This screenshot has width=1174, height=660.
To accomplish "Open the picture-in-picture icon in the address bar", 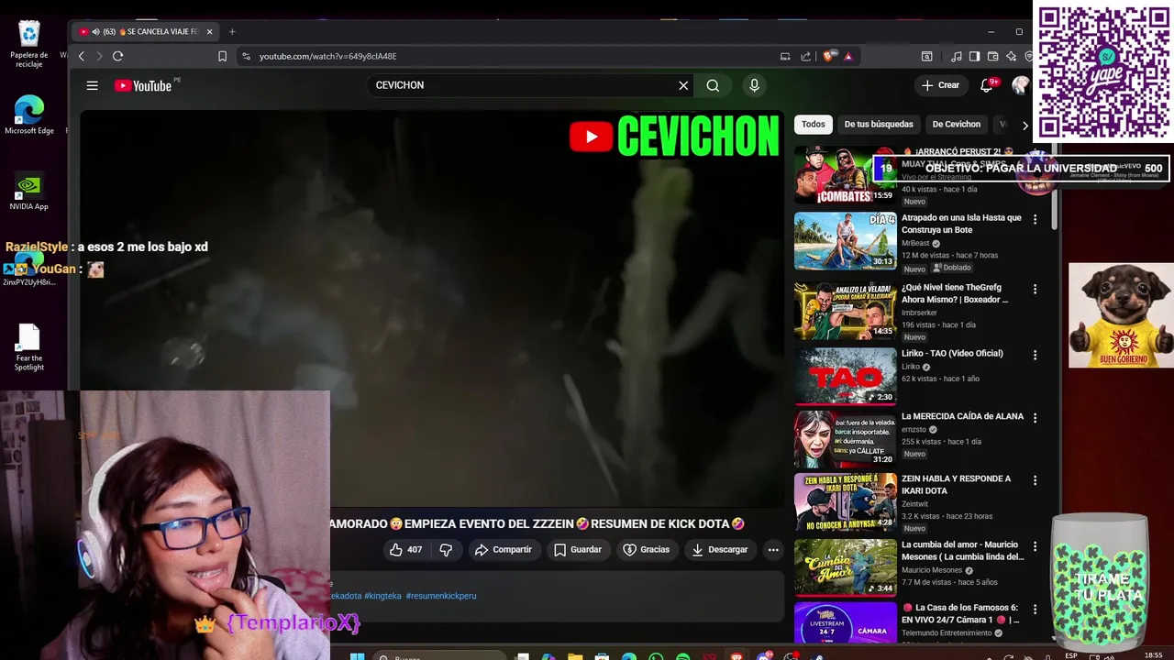I will click(x=785, y=56).
